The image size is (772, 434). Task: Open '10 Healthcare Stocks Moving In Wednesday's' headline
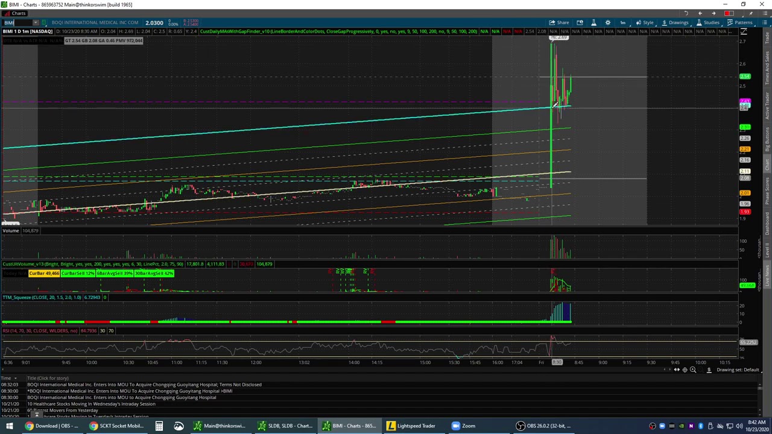click(91, 404)
